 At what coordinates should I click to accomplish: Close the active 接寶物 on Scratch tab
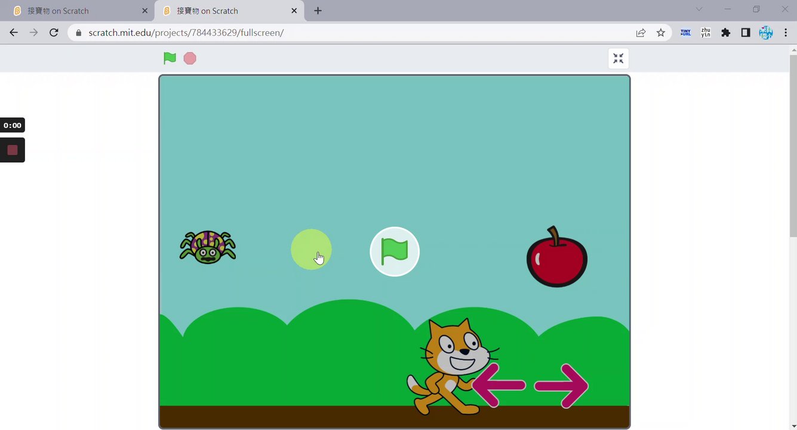coord(294,11)
